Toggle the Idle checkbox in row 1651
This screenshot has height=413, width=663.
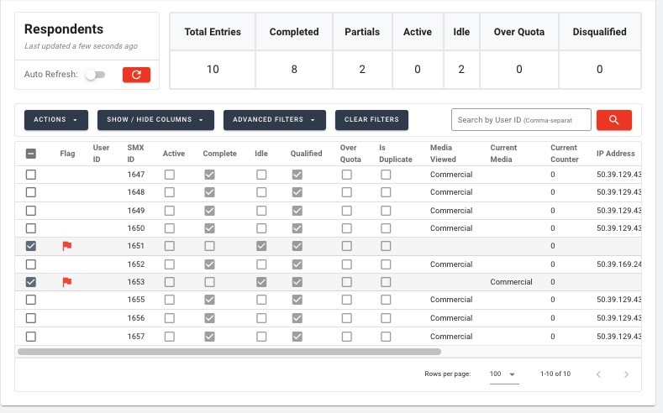(261, 246)
